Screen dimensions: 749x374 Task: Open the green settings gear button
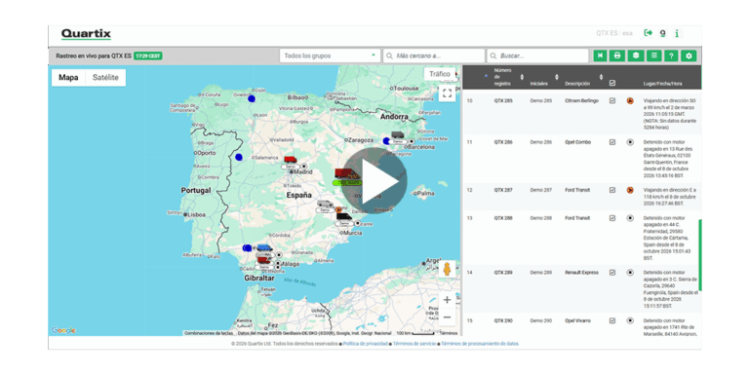689,56
